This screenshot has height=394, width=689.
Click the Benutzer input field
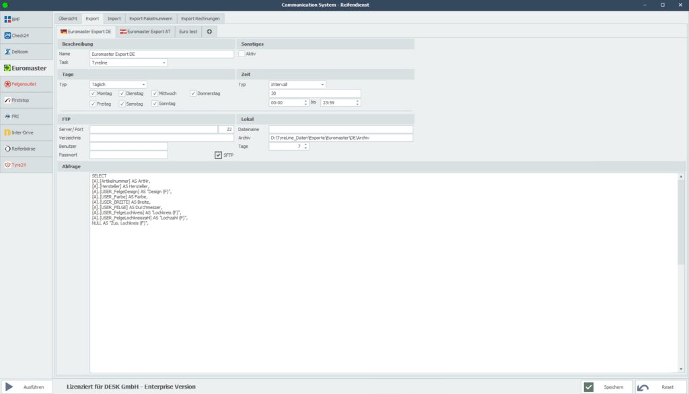(129, 147)
